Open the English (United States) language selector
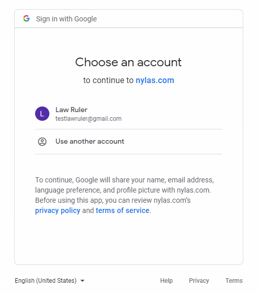Image resolution: width=258 pixels, height=294 pixels. 50,281
